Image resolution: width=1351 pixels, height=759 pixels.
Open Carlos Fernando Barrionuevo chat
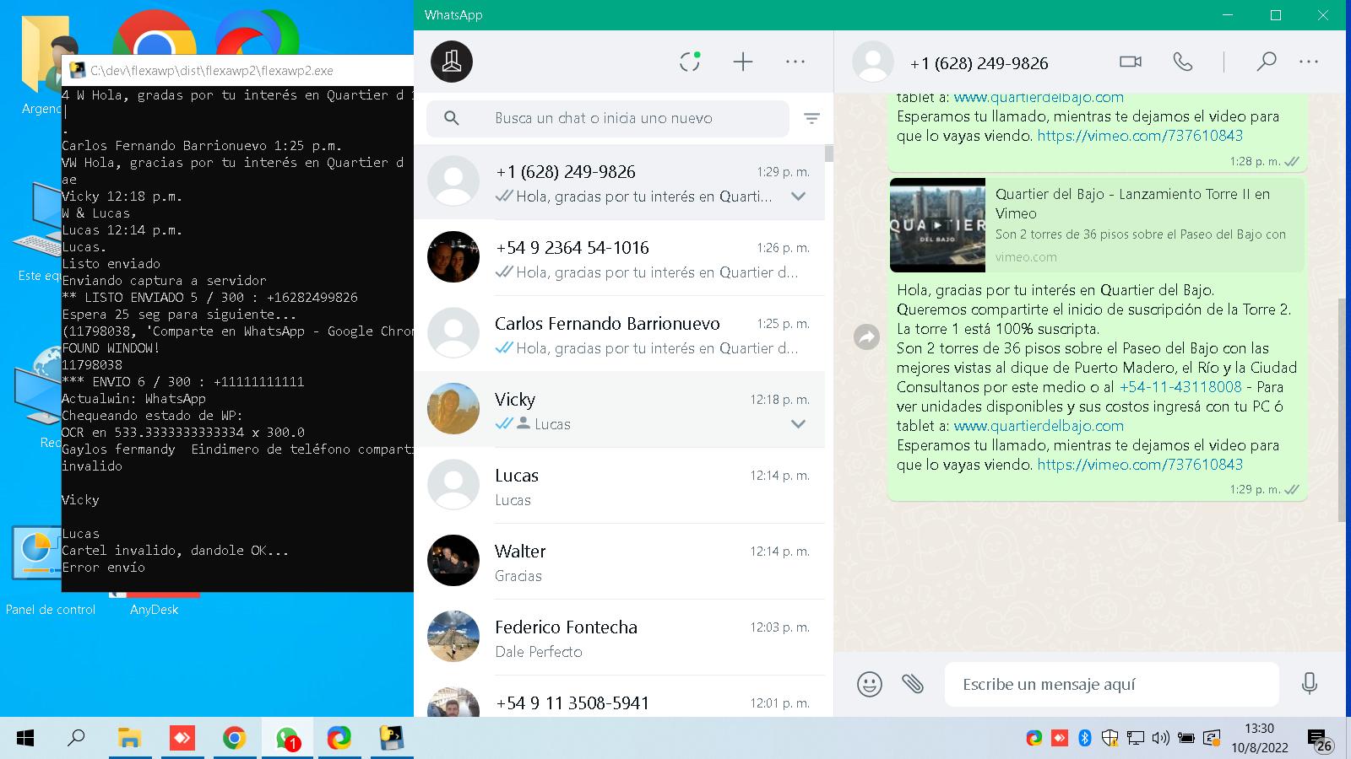coord(619,334)
